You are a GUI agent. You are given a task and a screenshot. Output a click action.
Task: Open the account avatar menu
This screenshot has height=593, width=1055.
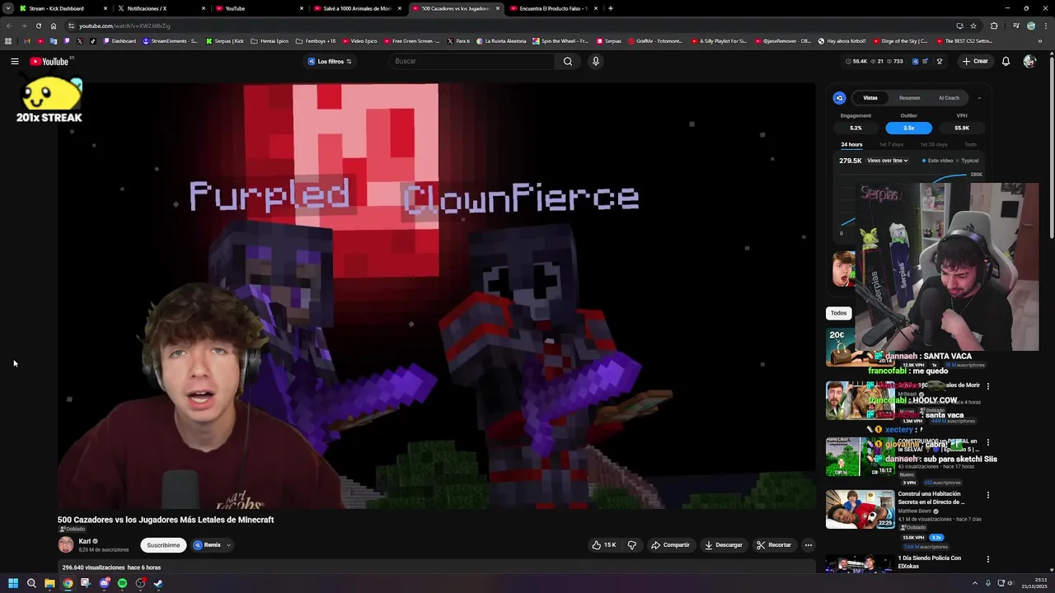tap(1029, 61)
